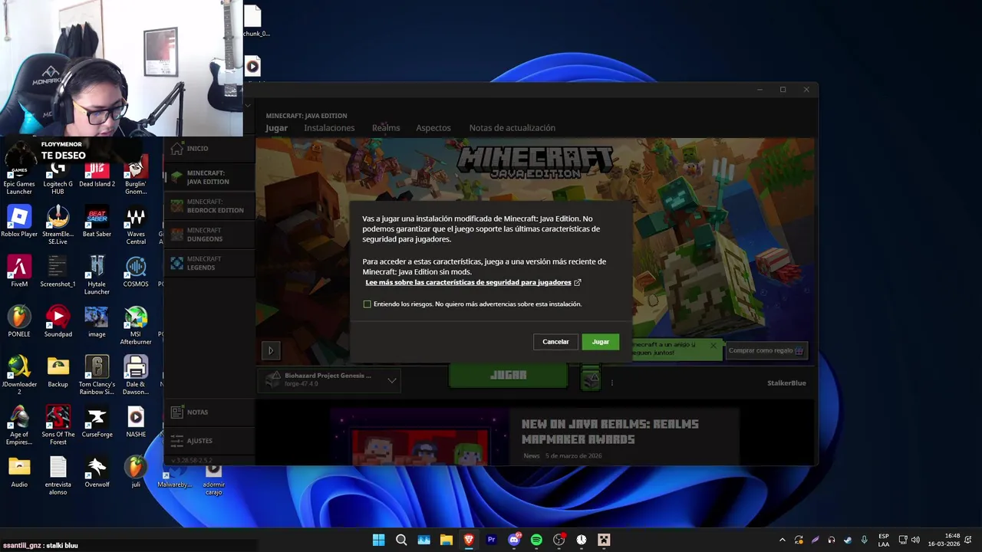This screenshot has width=982, height=552.
Task: Open Notas de actualización tab
Action: click(x=512, y=128)
